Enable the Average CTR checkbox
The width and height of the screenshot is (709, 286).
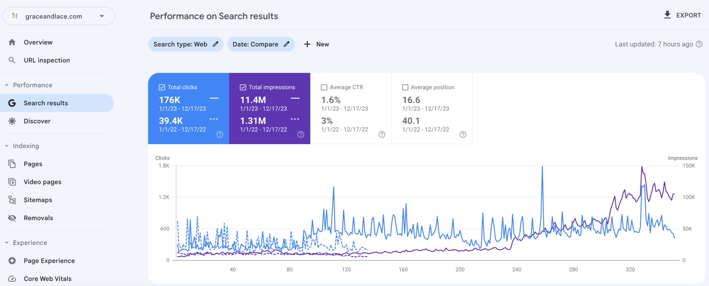pyautogui.click(x=324, y=87)
